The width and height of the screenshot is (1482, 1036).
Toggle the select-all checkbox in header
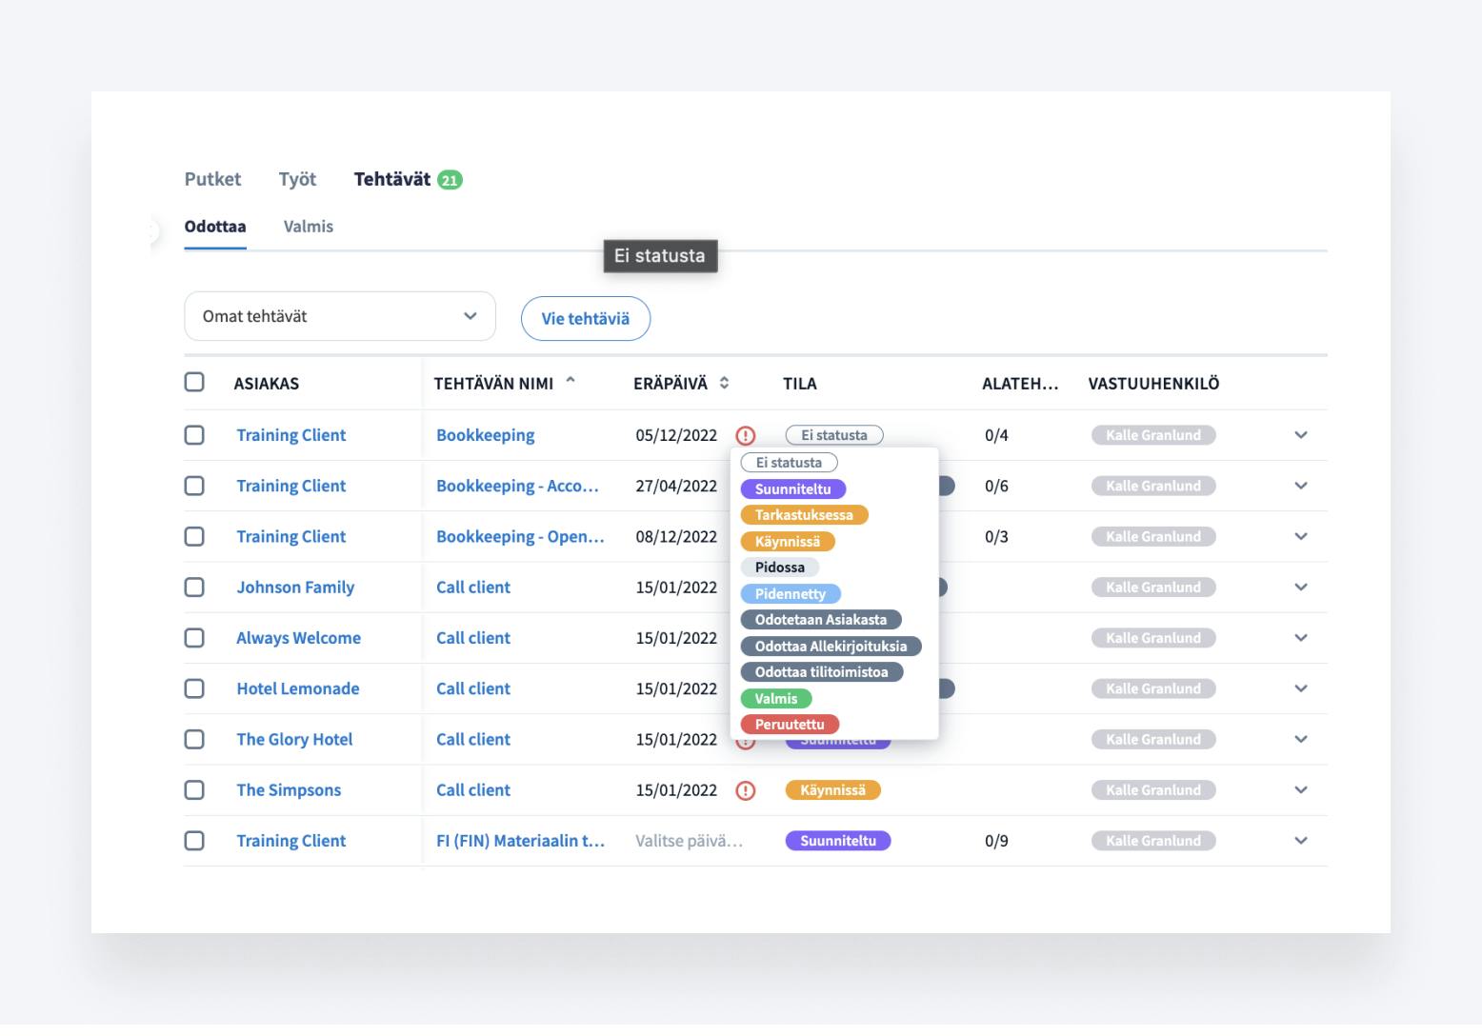(x=194, y=382)
